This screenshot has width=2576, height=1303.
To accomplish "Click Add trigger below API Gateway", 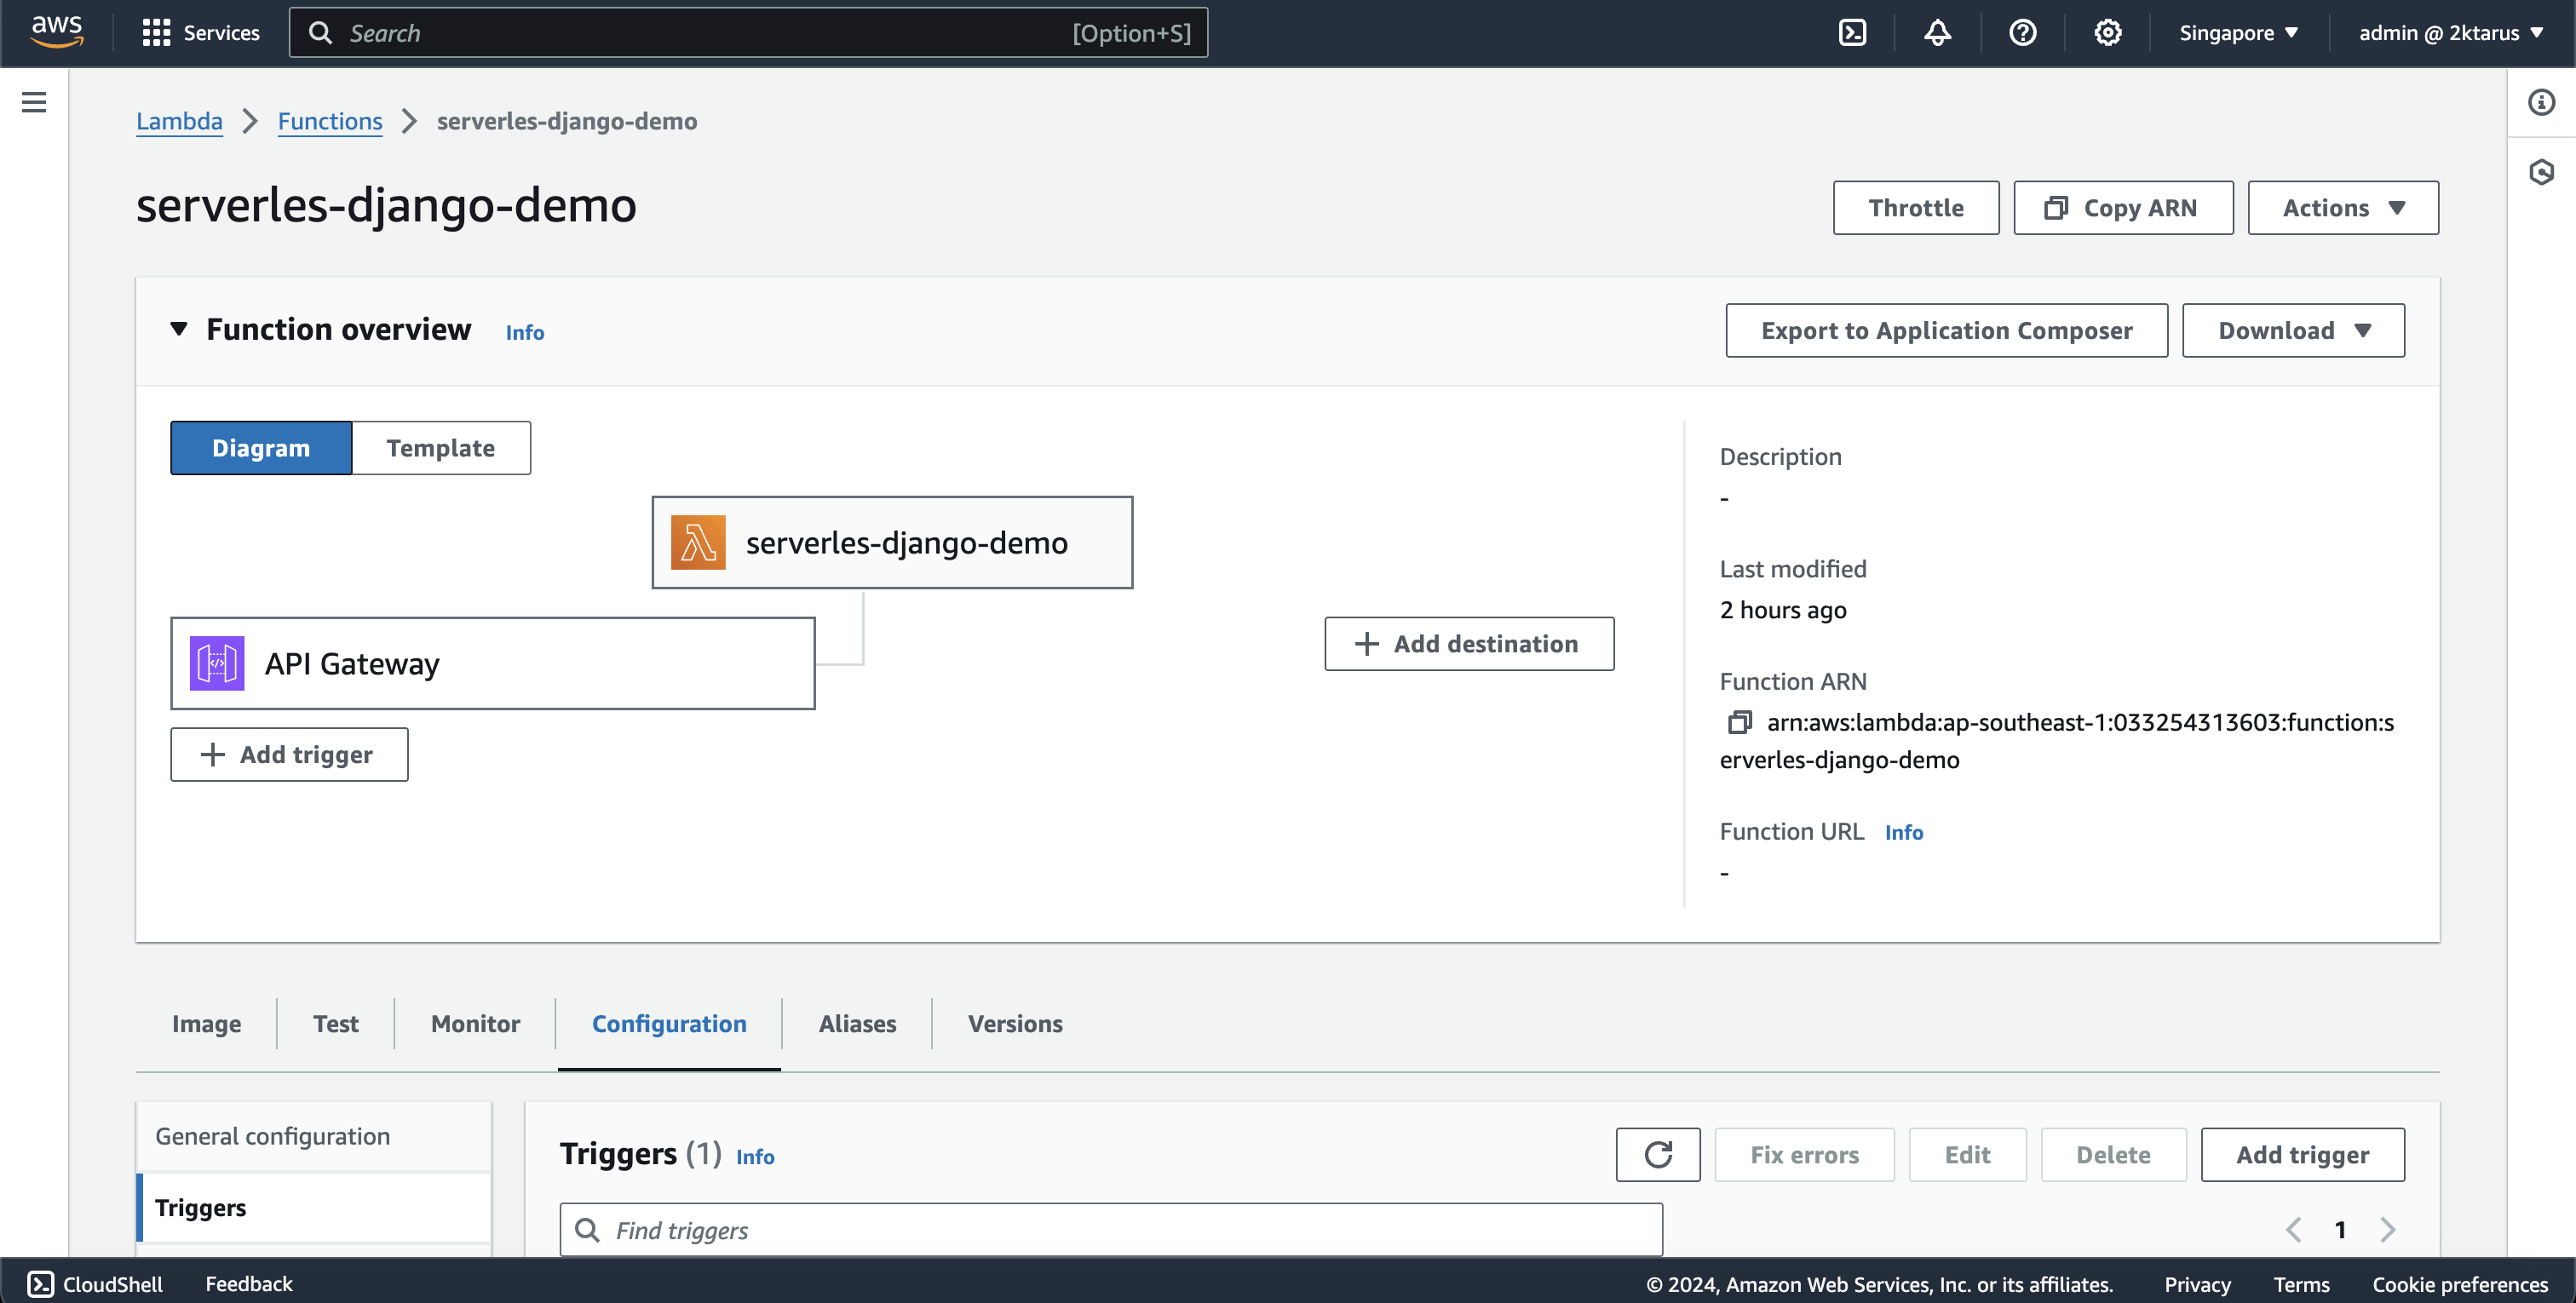I will [289, 754].
